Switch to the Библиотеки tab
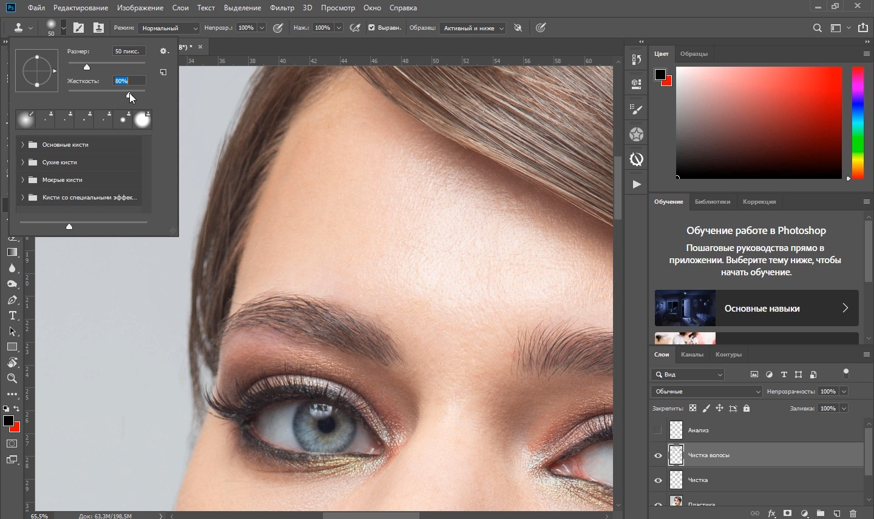The width and height of the screenshot is (874, 519). 713,202
